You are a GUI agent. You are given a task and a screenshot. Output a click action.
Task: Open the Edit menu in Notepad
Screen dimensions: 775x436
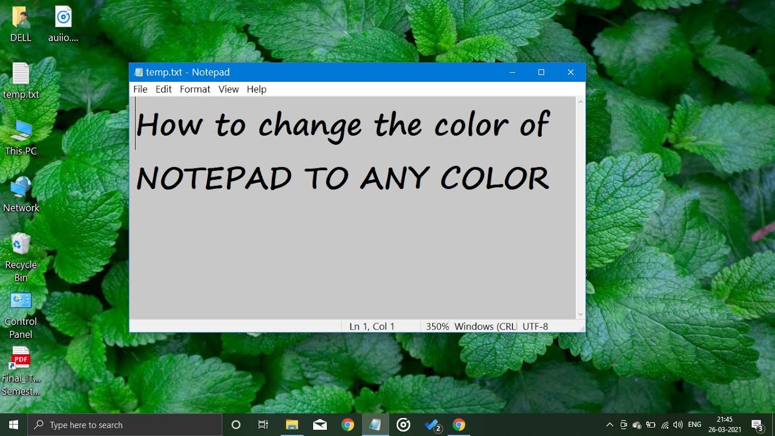[163, 89]
